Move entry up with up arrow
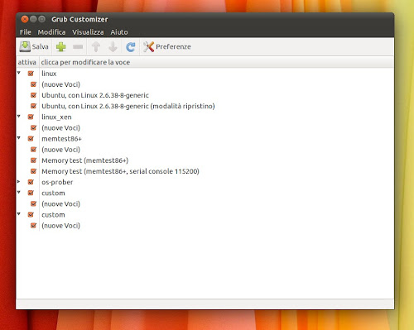Screen dimensions: 414x330 tap(96, 46)
